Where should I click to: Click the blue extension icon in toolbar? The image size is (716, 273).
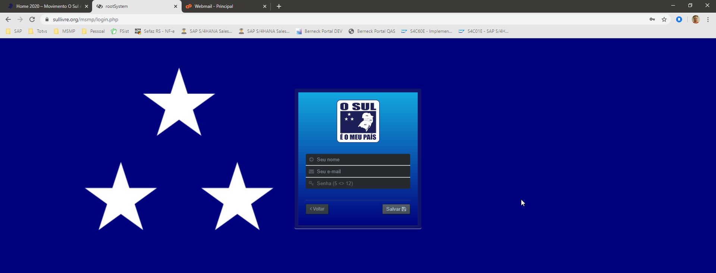click(x=679, y=19)
